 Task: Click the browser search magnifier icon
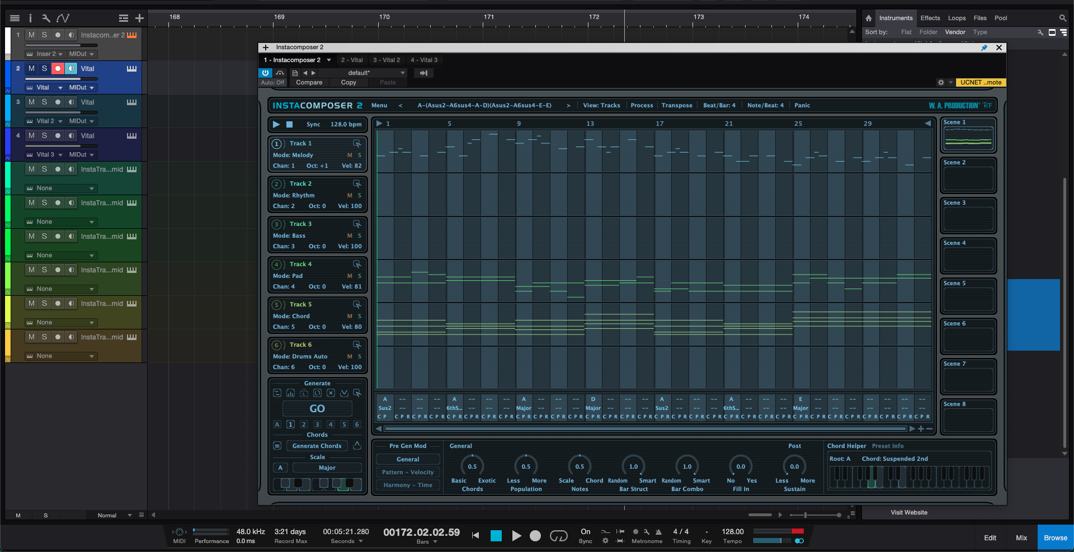(x=1062, y=18)
